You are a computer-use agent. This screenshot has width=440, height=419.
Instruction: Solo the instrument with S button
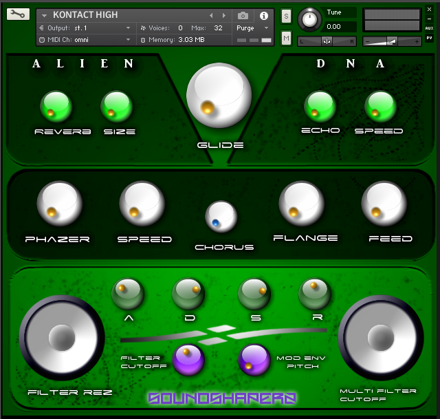click(x=286, y=16)
